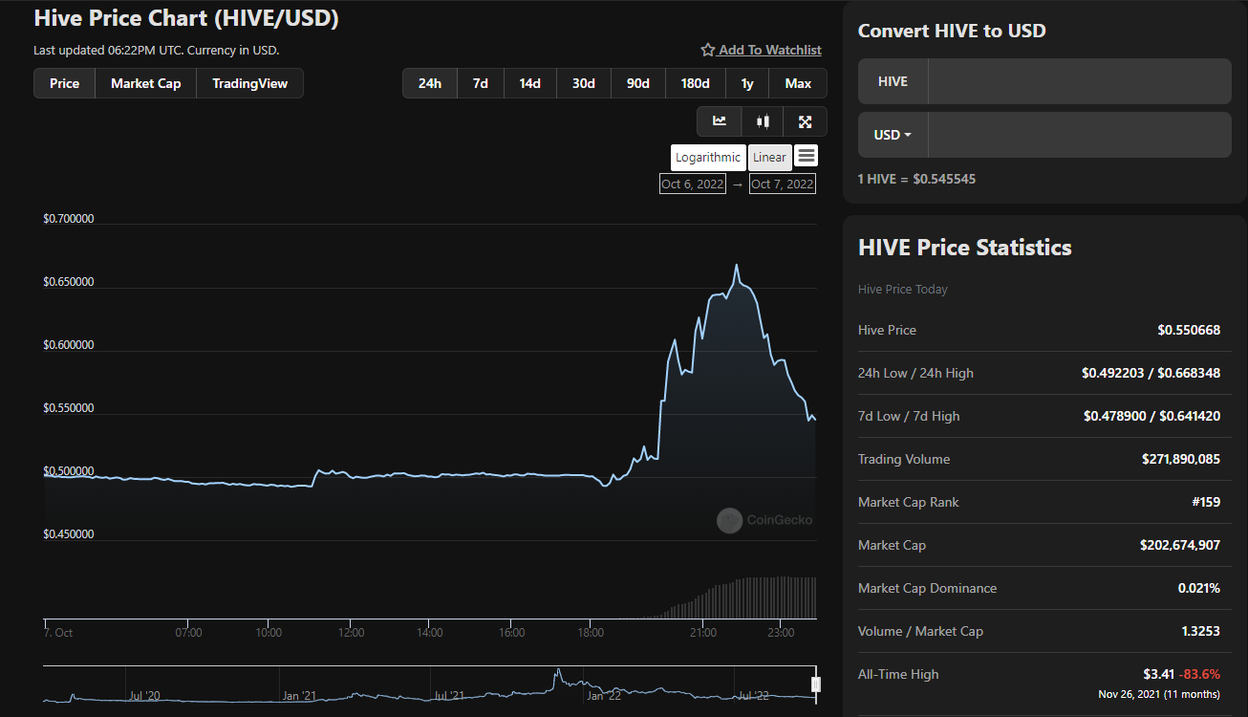Toggle the Logarithmic scale option
This screenshot has width=1248, height=717.
pos(708,158)
